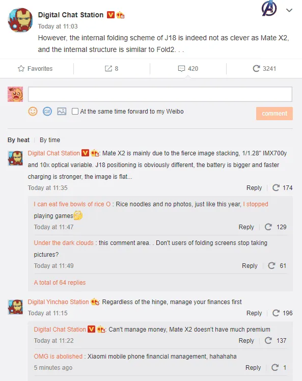Sort comments By time
This screenshot has width=302, height=381.
[50, 140]
